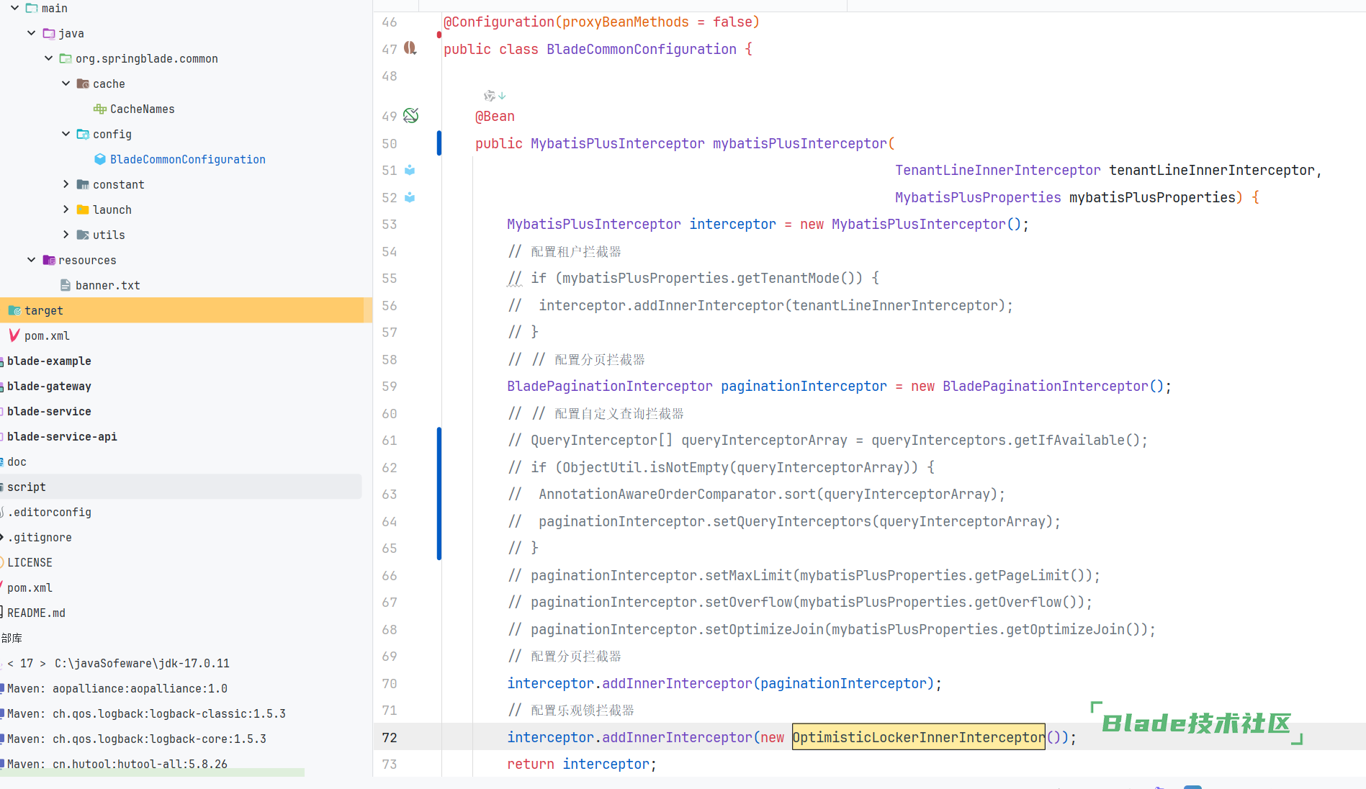Collapse the org.springblade.common package

pyautogui.click(x=49, y=58)
